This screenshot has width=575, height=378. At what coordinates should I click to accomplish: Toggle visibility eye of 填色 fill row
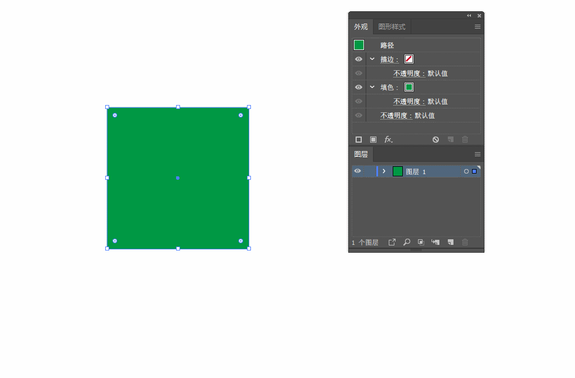358,87
